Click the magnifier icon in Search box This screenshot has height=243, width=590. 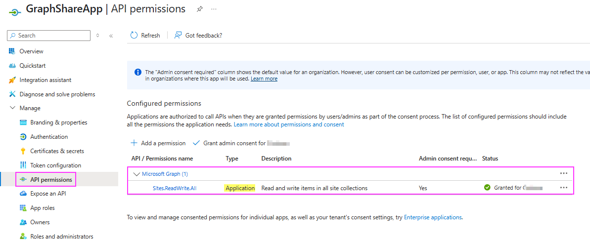tap(13, 35)
